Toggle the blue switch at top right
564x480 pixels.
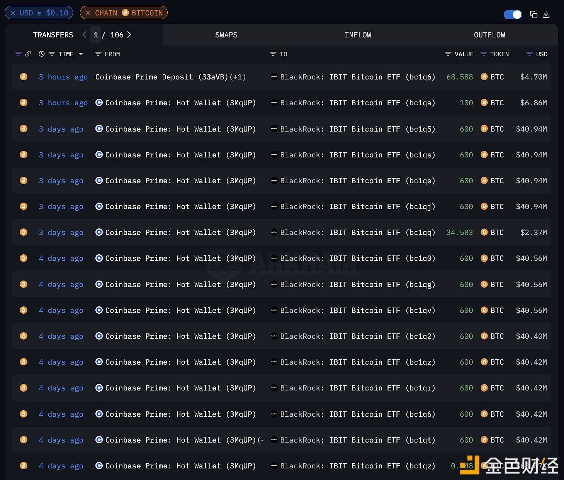[513, 15]
